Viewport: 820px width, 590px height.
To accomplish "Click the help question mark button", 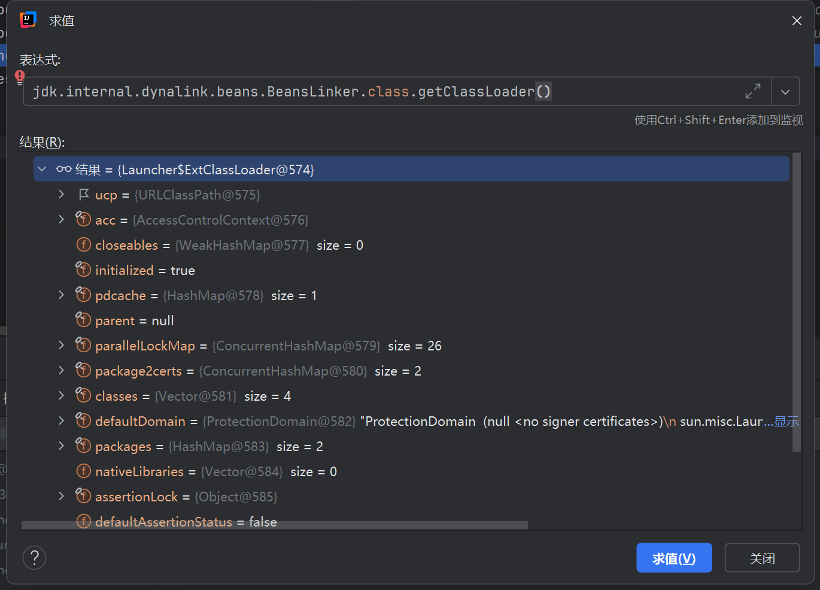I will point(35,558).
